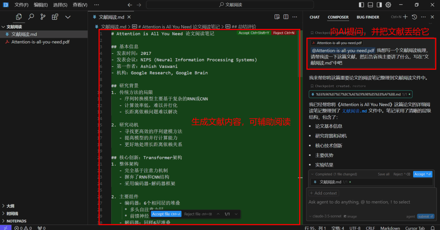Close the 文献阅读.md editor tab
The image size is (440, 230).
coord(129,17)
